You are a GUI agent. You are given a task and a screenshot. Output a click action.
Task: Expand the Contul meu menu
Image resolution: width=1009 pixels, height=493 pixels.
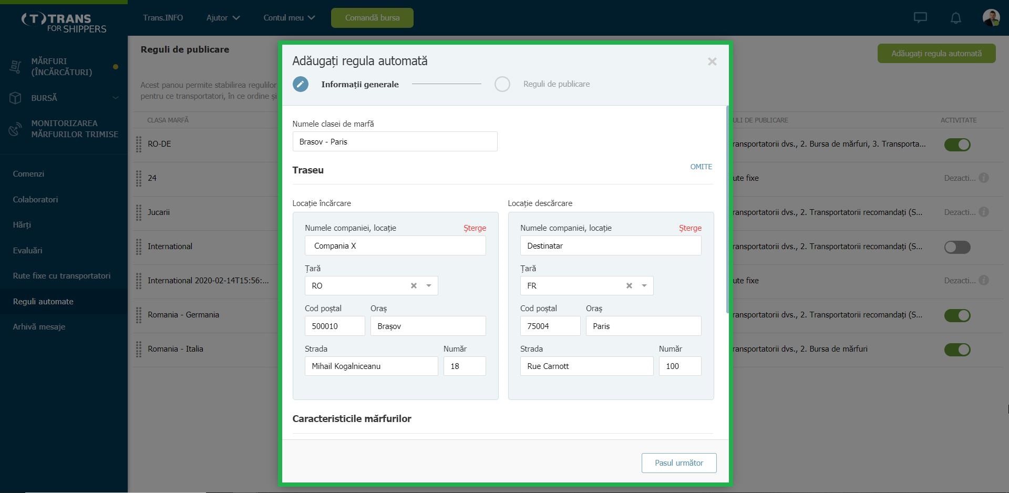tap(289, 18)
